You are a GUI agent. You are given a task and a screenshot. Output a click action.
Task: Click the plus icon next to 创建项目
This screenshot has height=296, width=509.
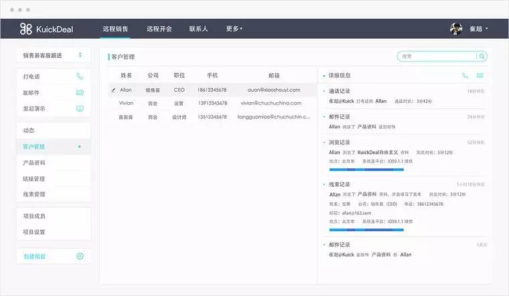[x=80, y=256]
